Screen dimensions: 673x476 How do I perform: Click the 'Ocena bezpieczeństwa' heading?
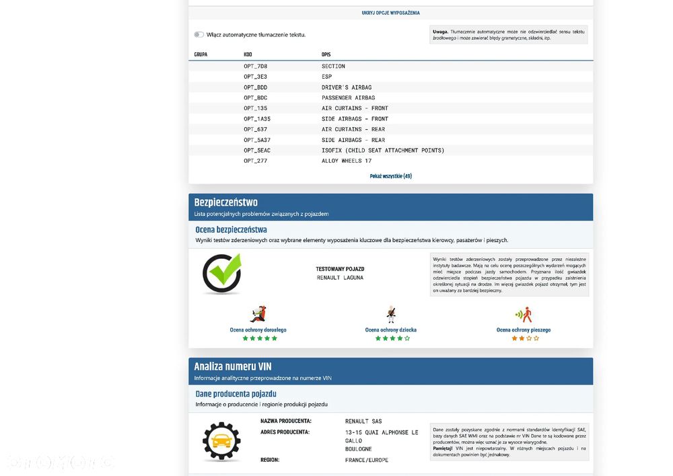231,230
